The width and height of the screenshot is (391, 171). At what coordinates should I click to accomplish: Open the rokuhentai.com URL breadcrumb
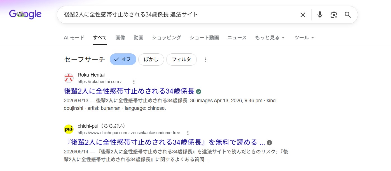click(x=102, y=82)
